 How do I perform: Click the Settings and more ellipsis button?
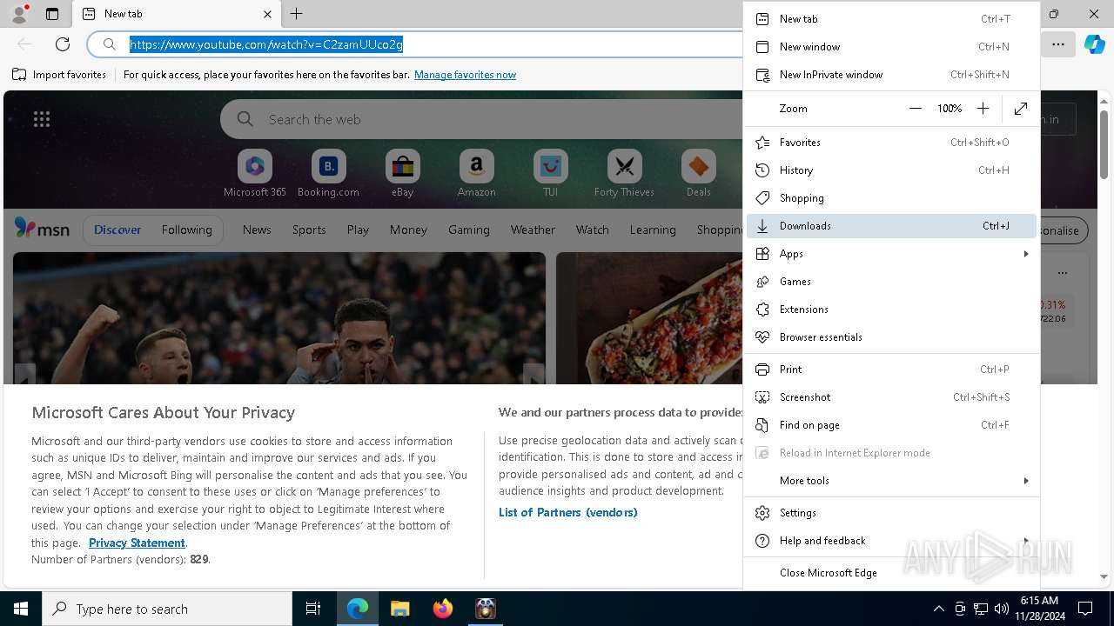click(1058, 44)
